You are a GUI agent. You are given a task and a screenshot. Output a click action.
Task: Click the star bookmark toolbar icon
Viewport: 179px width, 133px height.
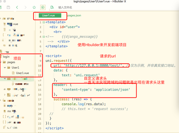34,7
